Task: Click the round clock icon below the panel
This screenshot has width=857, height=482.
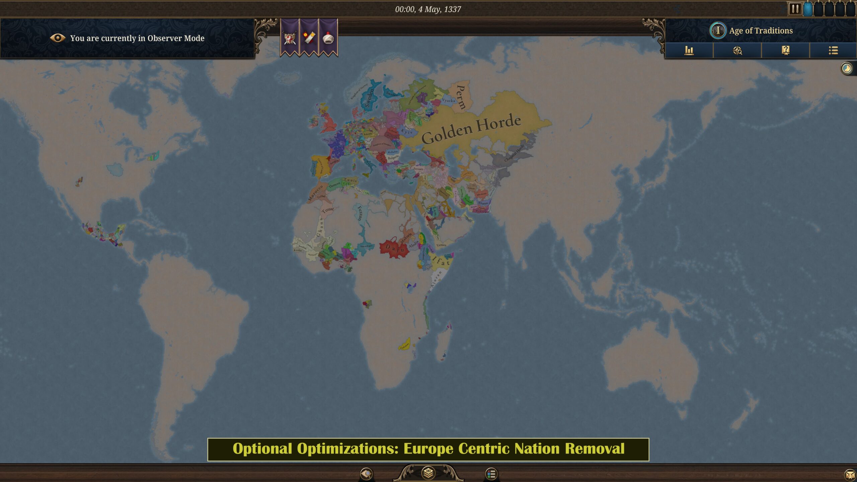Action: click(x=847, y=69)
